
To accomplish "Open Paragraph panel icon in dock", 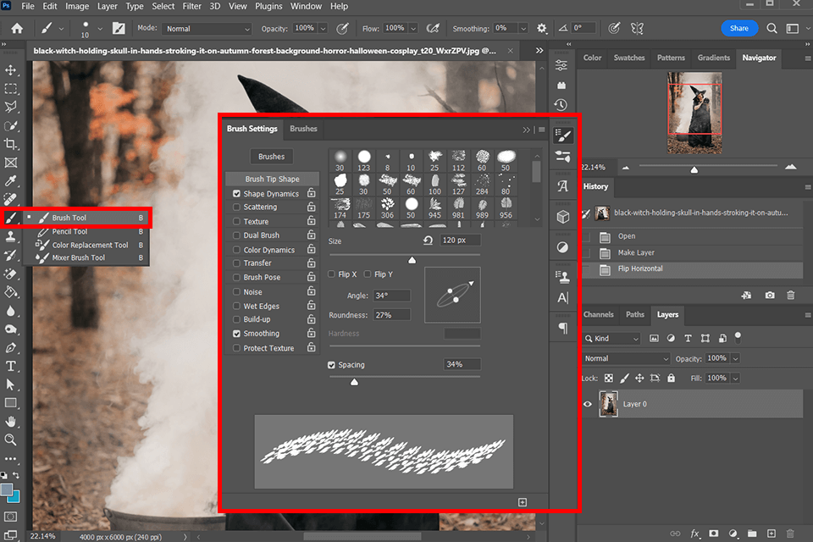I will pyautogui.click(x=563, y=328).
